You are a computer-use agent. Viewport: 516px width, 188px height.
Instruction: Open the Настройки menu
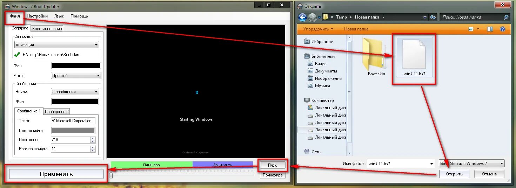[37, 16]
